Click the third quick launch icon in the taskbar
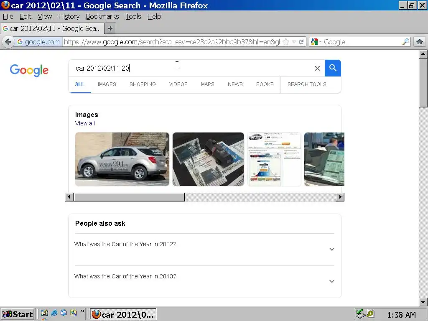 [x=64, y=313]
